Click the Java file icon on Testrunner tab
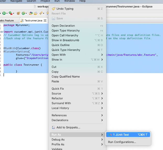Screen dimensions: 163x150 point(22,21)
